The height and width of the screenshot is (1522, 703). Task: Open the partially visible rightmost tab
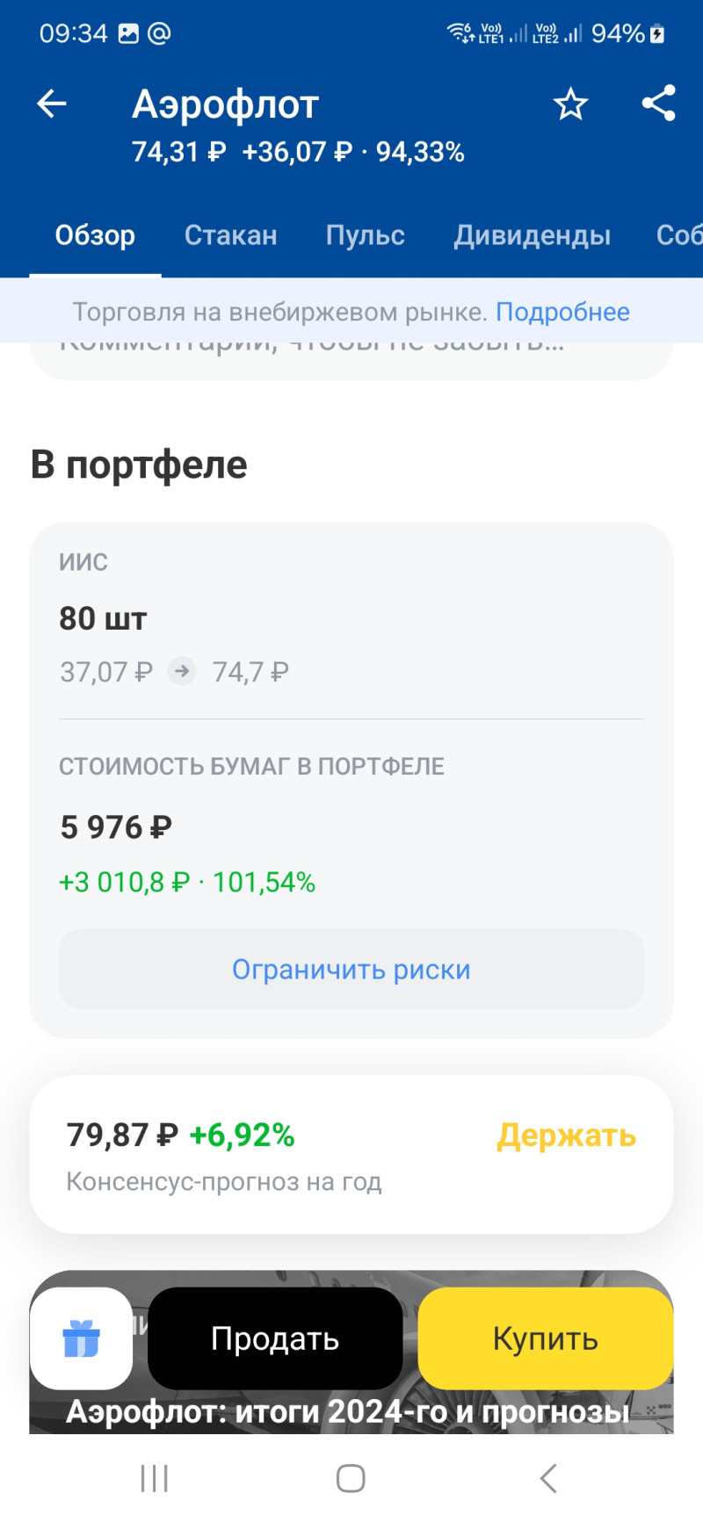pyautogui.click(x=679, y=235)
